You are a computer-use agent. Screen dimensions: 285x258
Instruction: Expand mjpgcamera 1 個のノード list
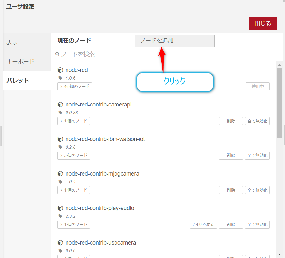(74, 190)
